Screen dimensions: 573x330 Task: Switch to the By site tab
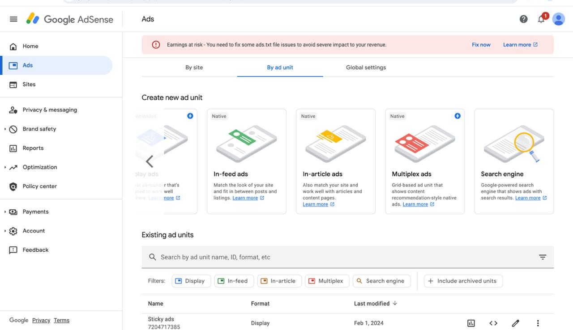click(x=194, y=68)
